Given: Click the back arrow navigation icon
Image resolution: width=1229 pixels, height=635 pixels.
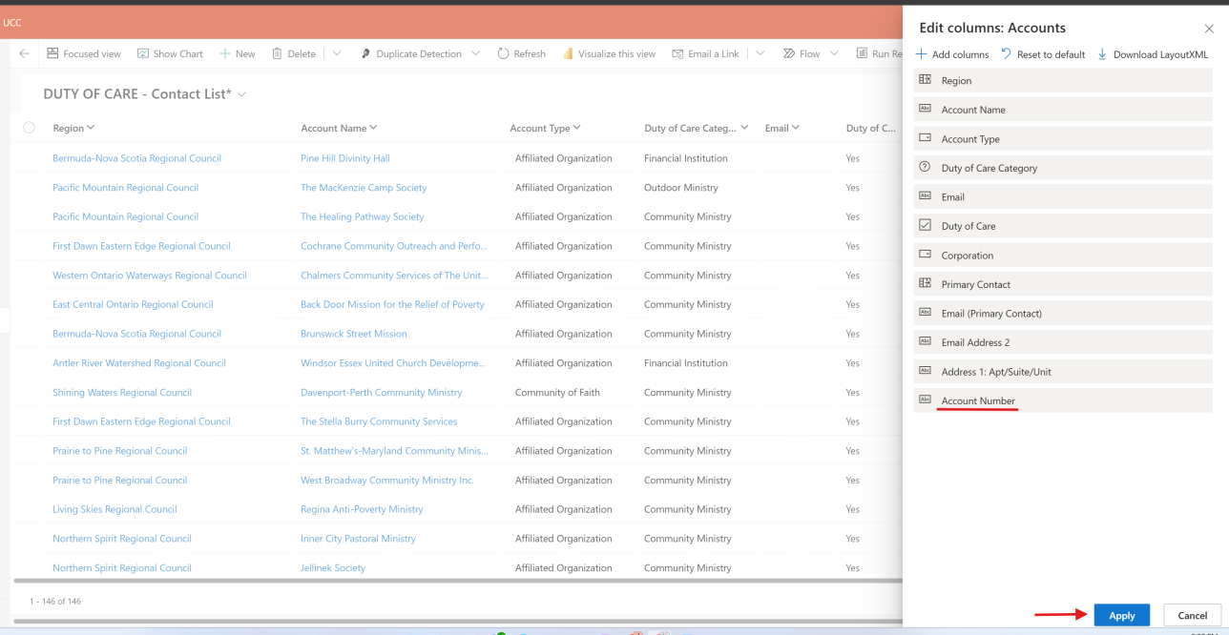Looking at the screenshot, I should pyautogui.click(x=24, y=53).
